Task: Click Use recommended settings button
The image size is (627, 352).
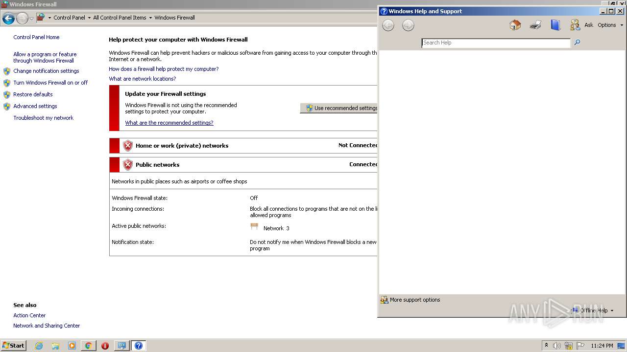Action: point(339,108)
